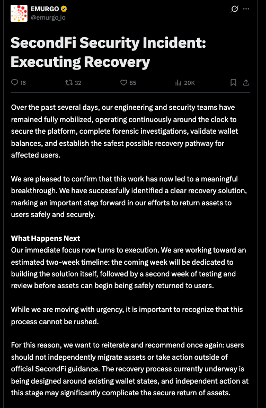The height and width of the screenshot is (408, 266).
Task: Open the EMURGO profile avatar
Action: [19, 13]
